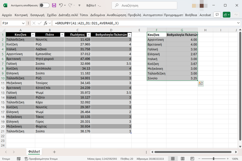Click the macro recording icon in status bar

pyautogui.click(x=19, y=159)
